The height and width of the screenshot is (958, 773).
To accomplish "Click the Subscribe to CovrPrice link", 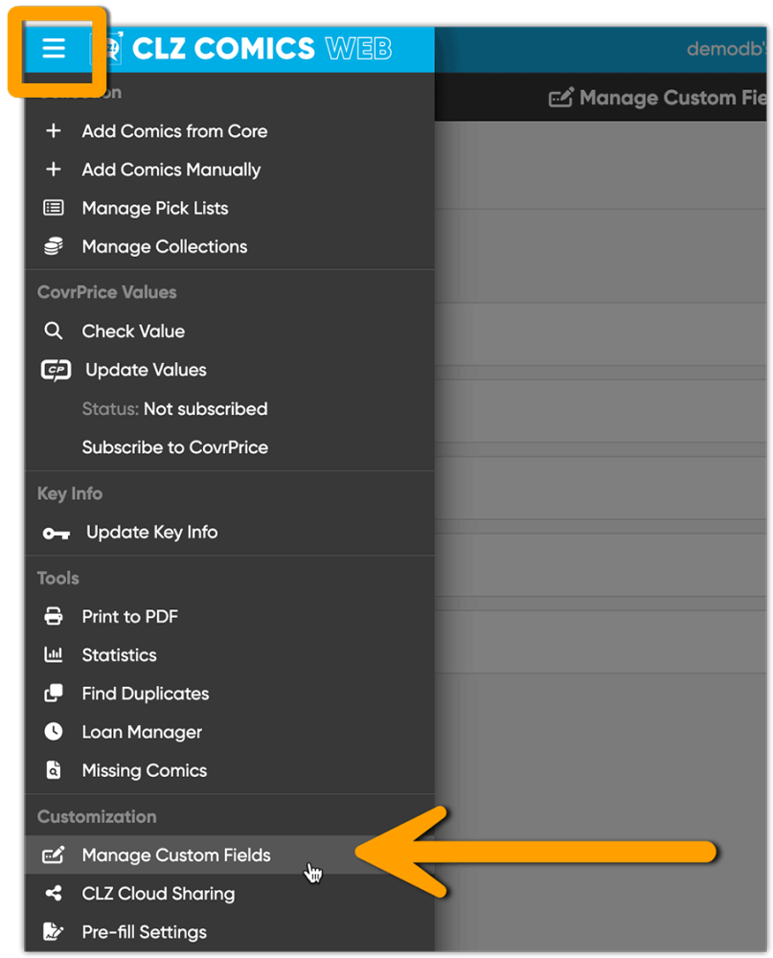I will tap(175, 447).
